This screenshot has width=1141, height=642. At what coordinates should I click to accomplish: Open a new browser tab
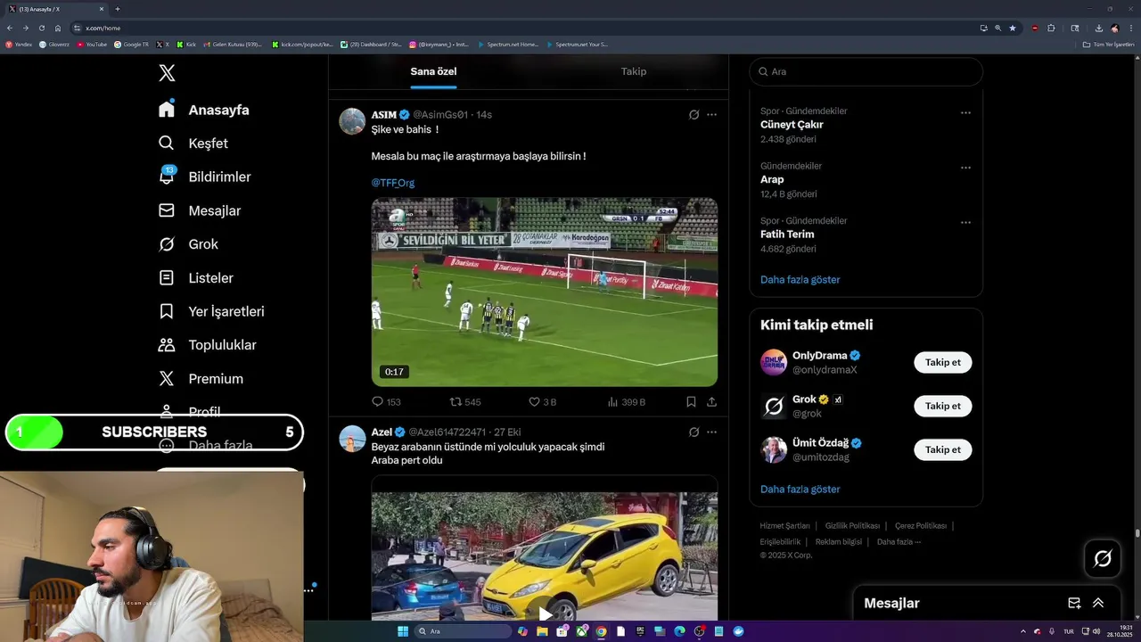click(118, 9)
